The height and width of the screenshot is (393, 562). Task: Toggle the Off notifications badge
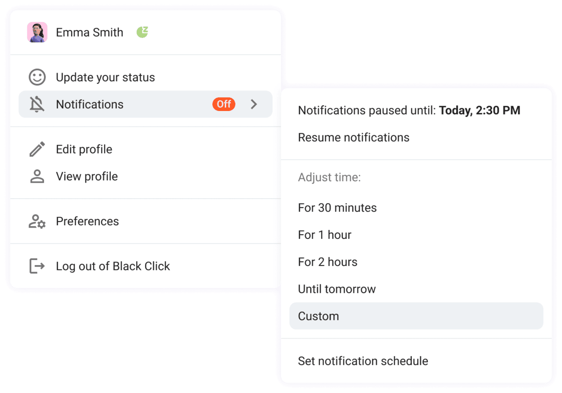click(x=223, y=104)
